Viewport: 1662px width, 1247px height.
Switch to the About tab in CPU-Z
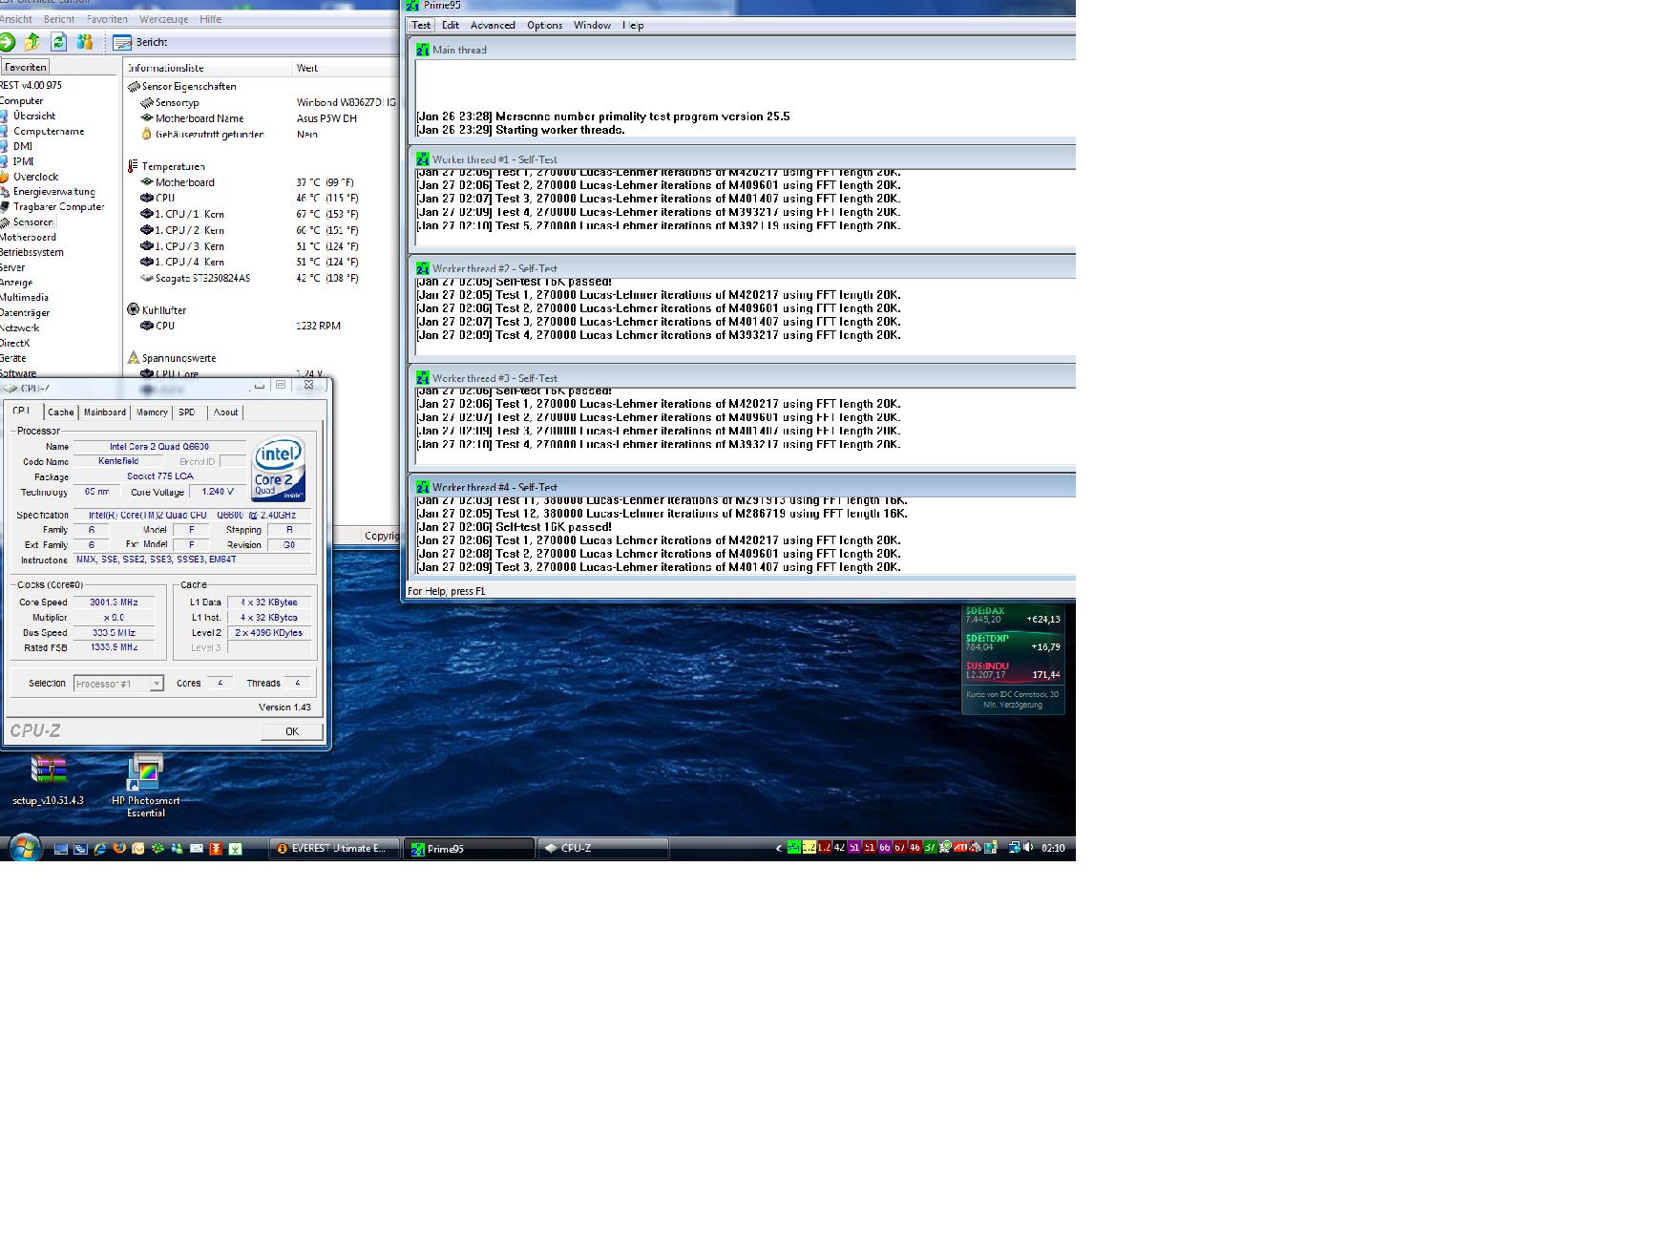coord(226,412)
